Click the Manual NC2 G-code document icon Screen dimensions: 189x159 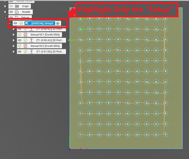point(25,46)
